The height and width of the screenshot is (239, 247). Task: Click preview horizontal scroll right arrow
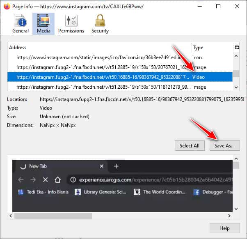pos(229,216)
